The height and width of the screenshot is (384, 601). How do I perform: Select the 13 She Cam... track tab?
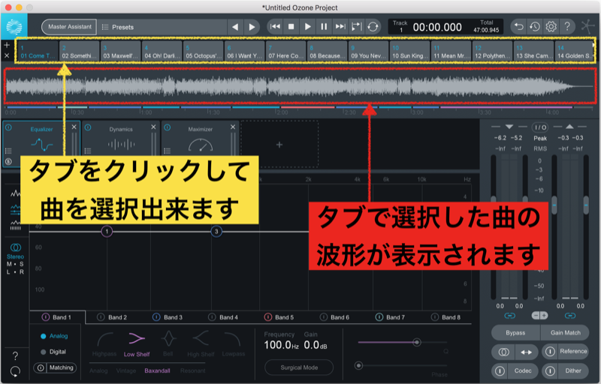534,51
